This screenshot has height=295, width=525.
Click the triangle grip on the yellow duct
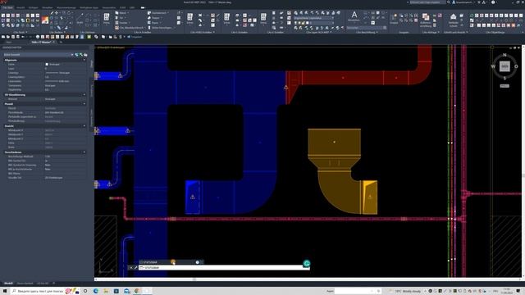point(370,197)
